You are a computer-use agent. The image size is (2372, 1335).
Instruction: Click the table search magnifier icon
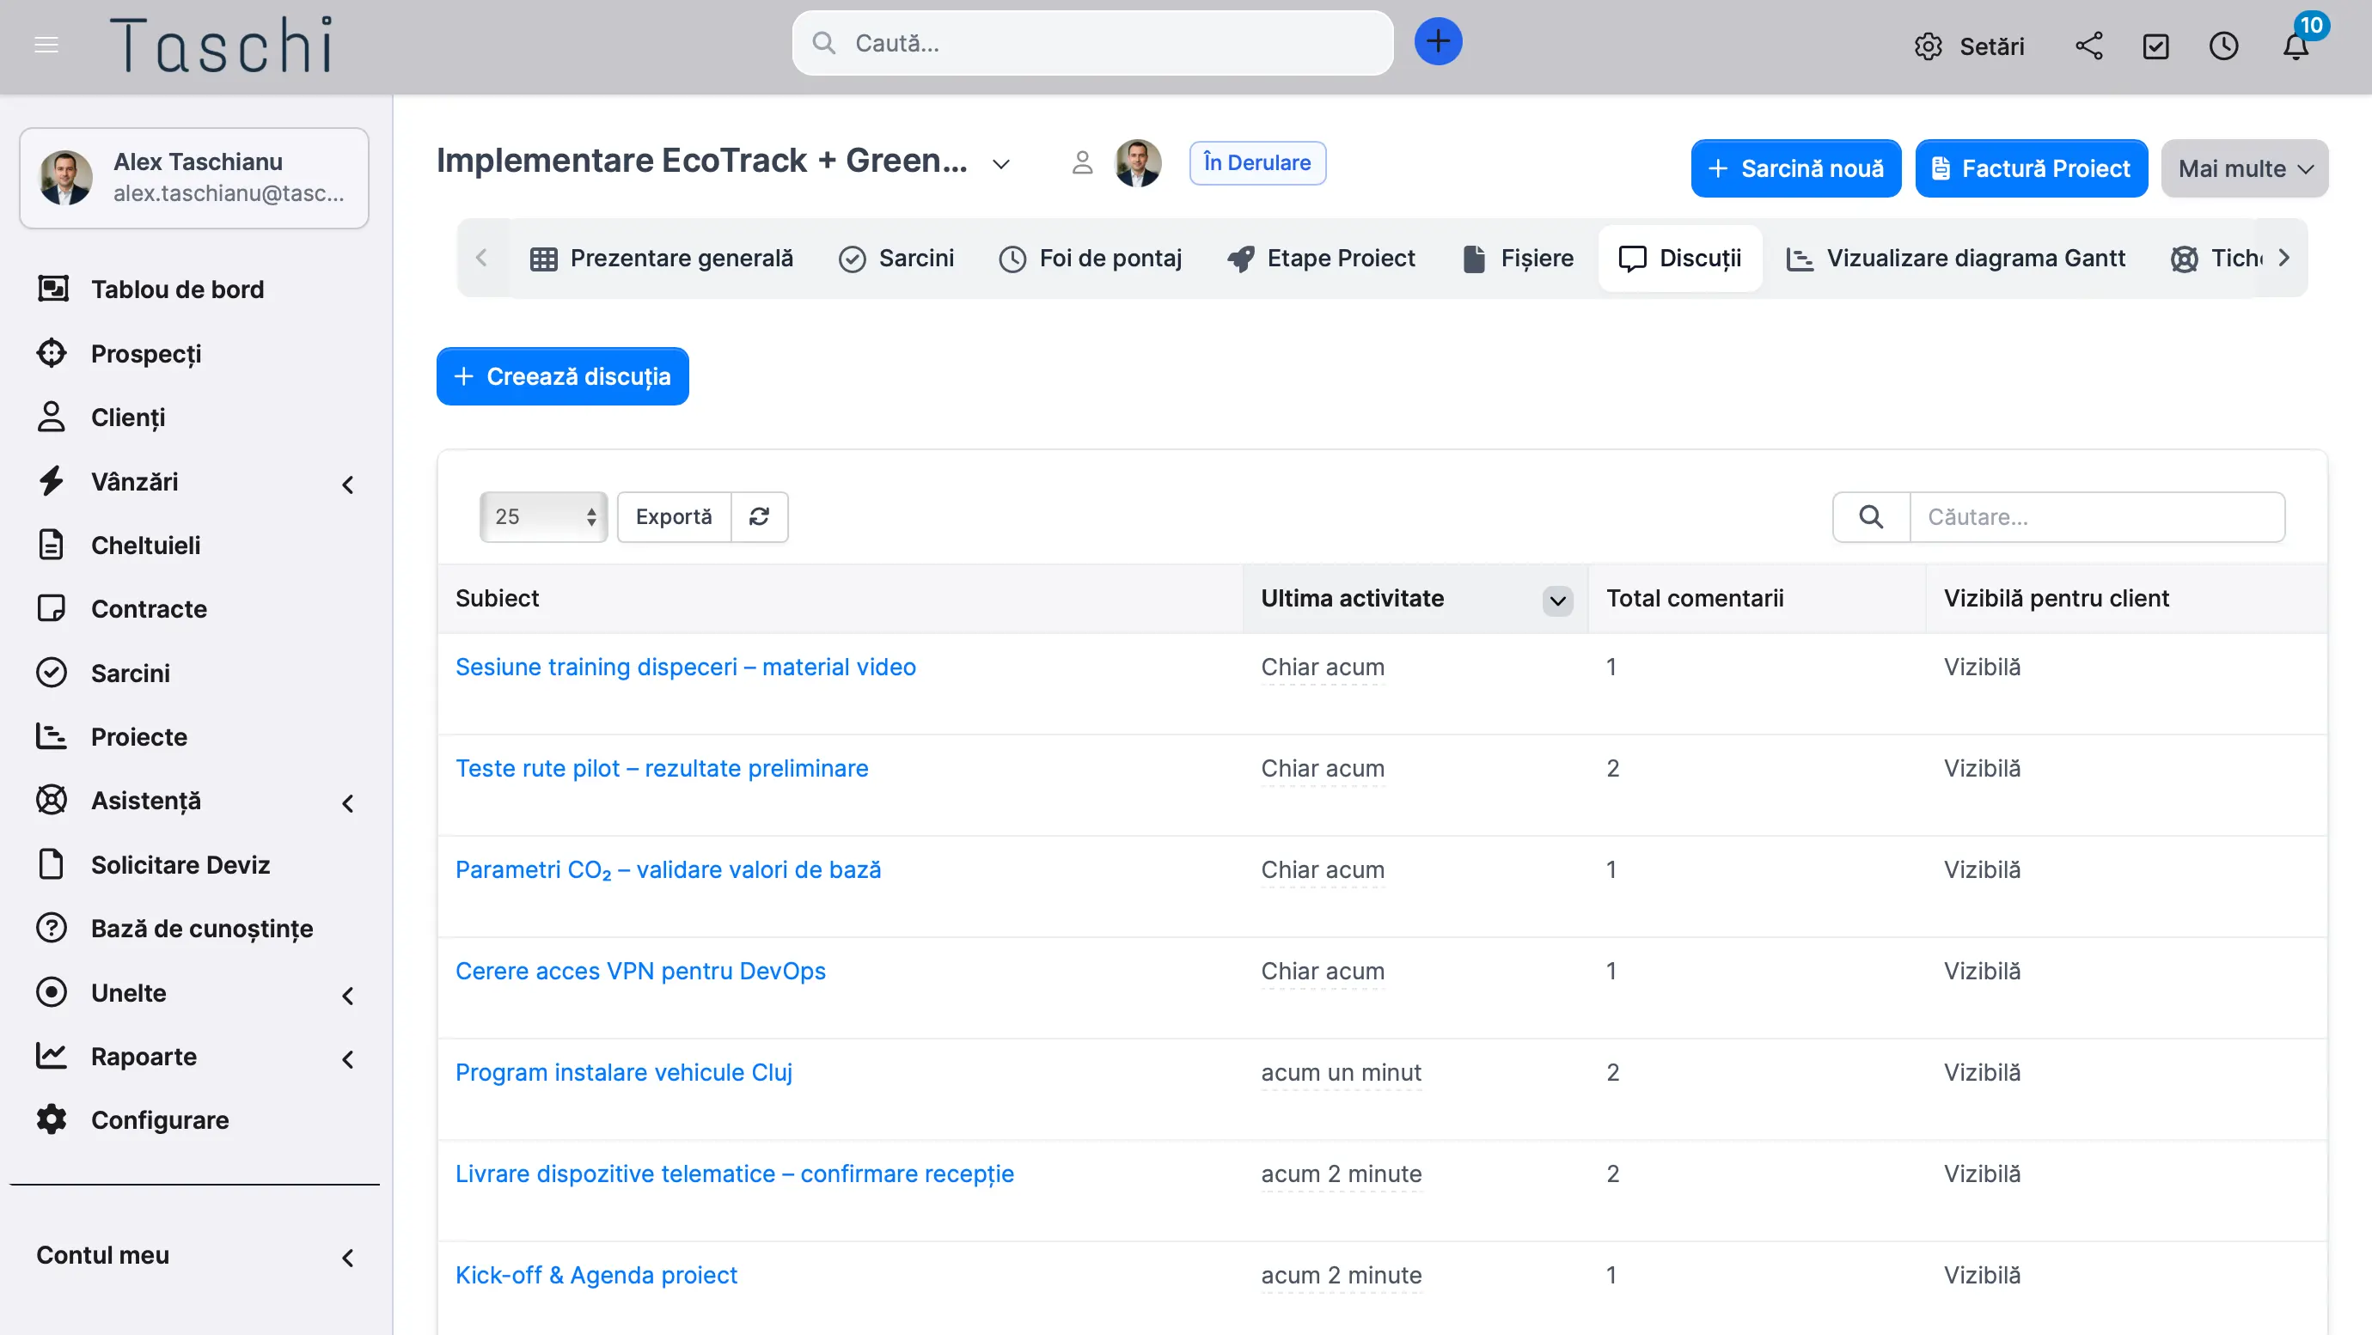click(x=1871, y=516)
